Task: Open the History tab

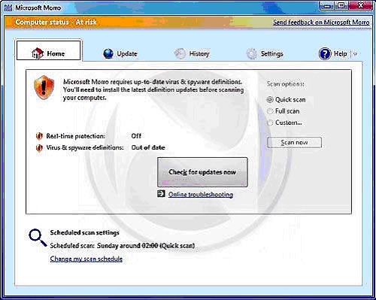Action: click(192, 53)
